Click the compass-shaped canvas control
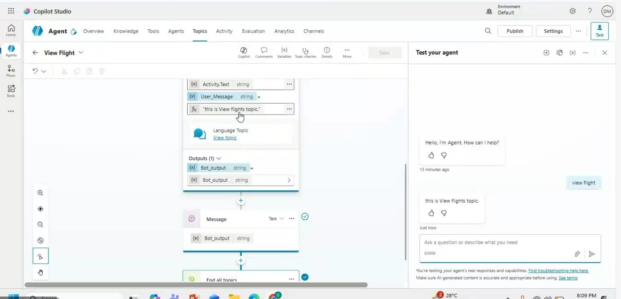 40,240
